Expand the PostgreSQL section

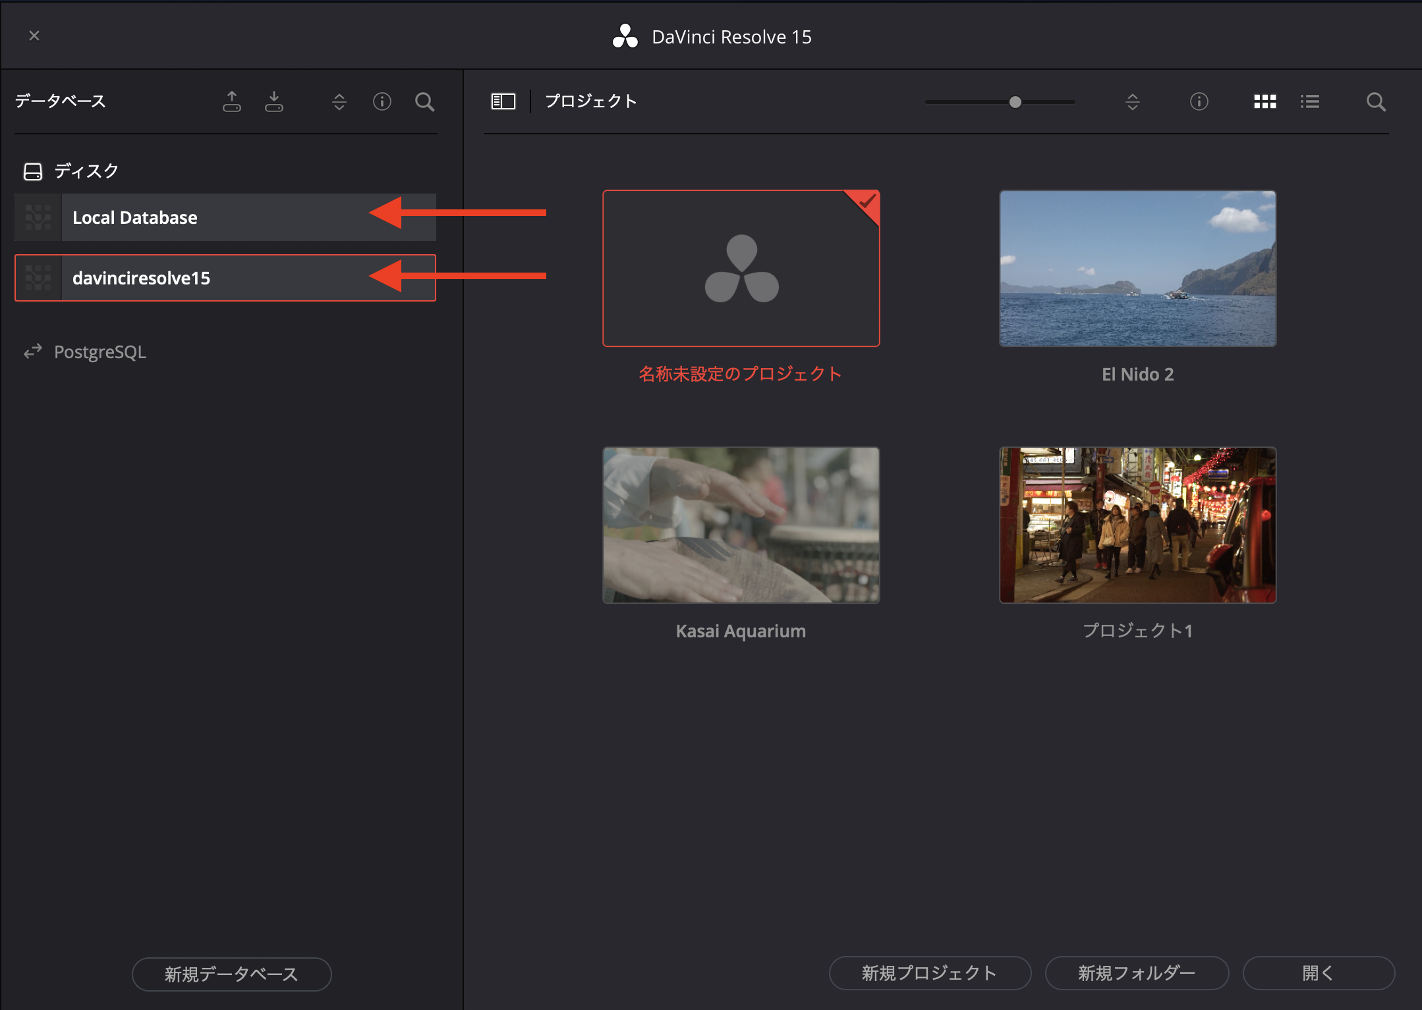point(99,352)
